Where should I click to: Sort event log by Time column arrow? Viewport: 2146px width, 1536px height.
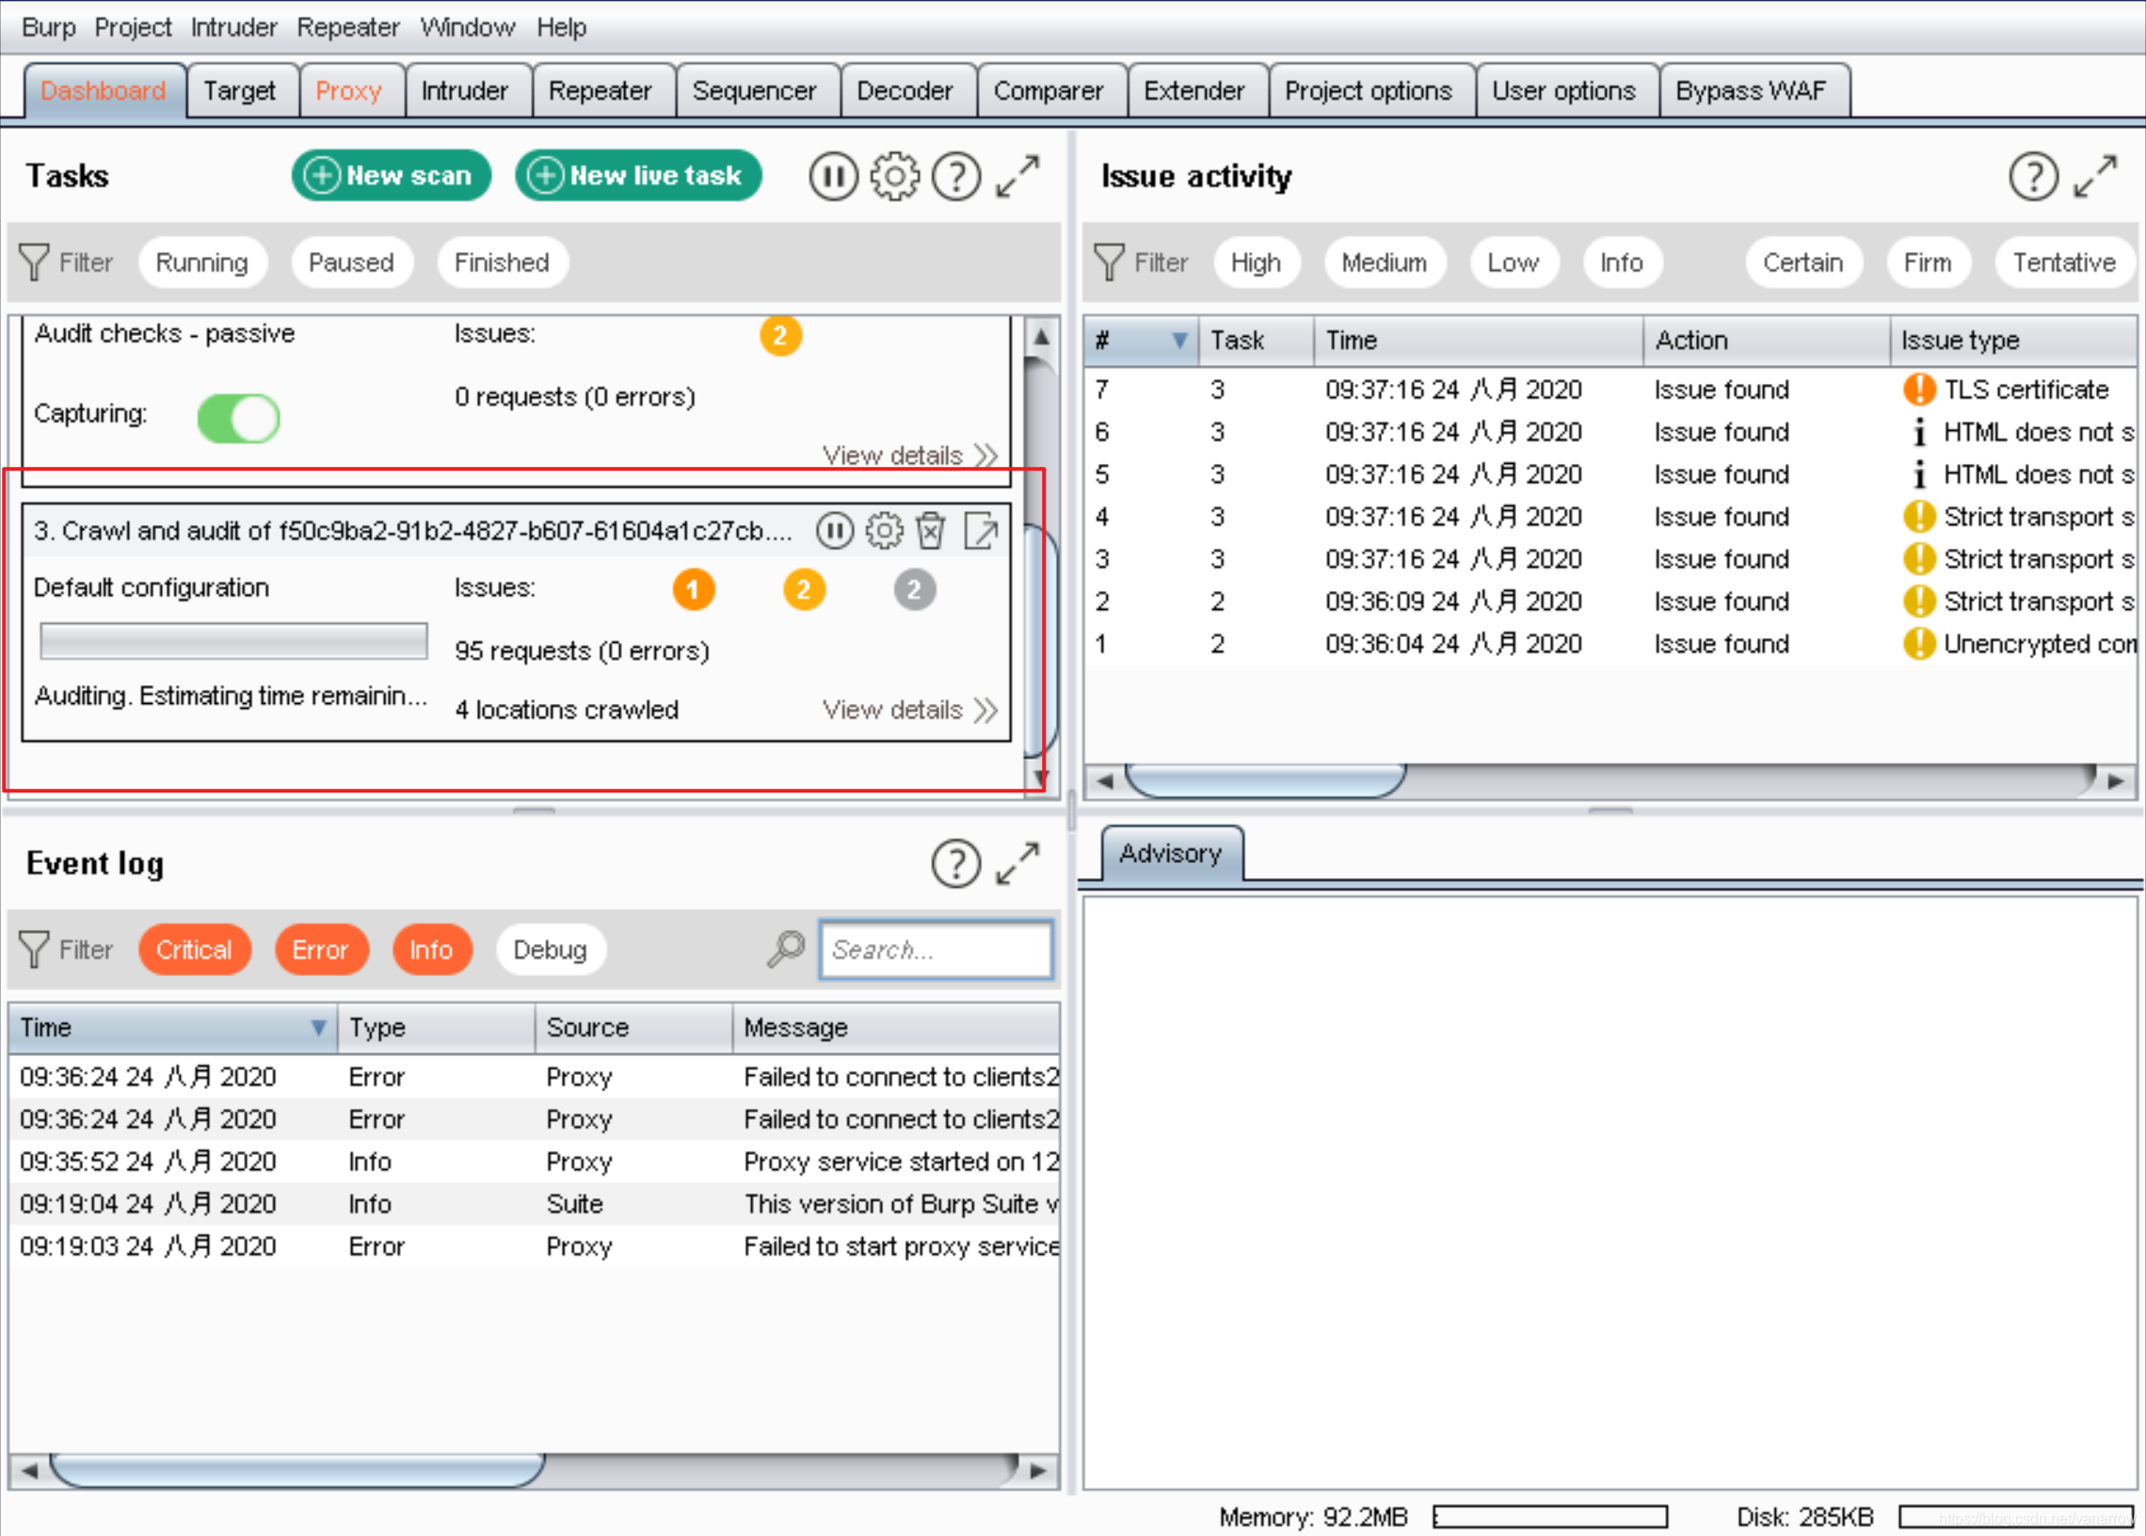tap(319, 1027)
